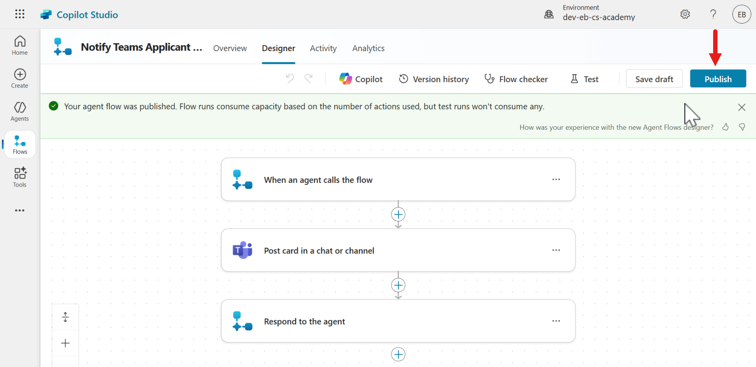This screenshot has width=756, height=367.
Task: Click the Publish button
Action: pyautogui.click(x=718, y=79)
